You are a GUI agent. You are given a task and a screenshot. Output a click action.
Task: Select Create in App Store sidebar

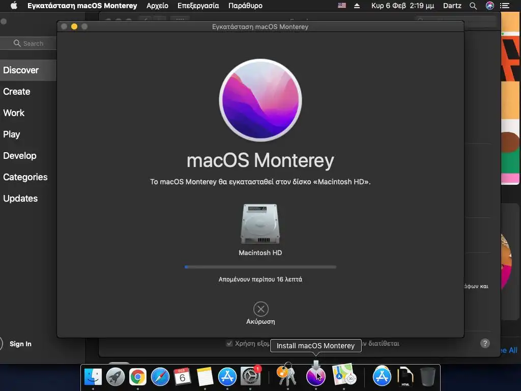click(x=17, y=92)
